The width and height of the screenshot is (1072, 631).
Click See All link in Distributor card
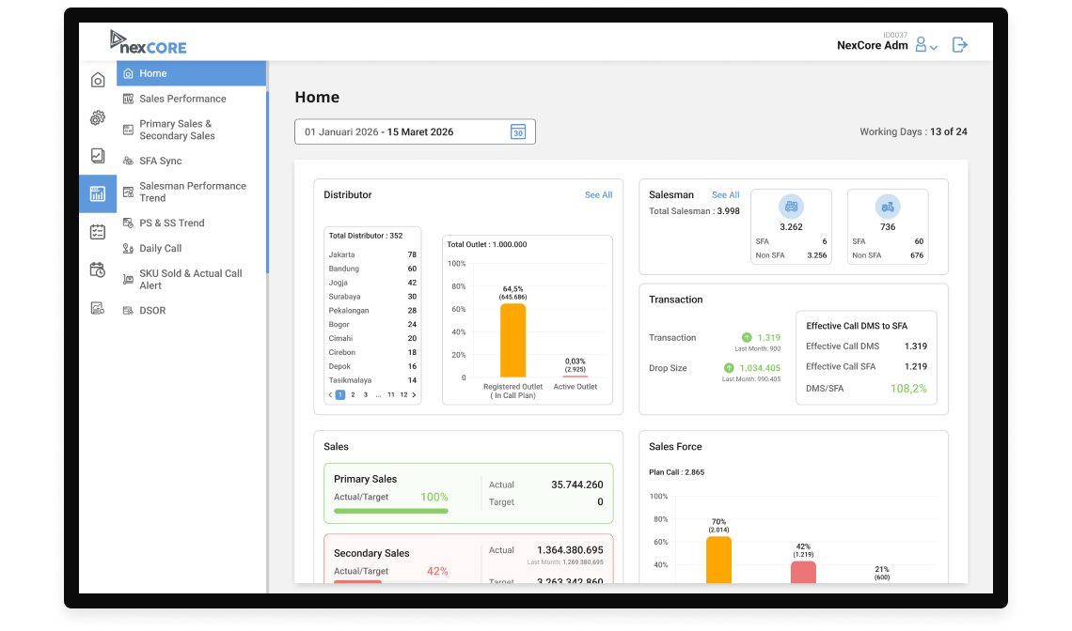tap(598, 194)
